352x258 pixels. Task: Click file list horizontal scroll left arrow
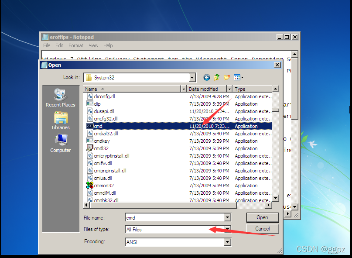(x=86, y=205)
